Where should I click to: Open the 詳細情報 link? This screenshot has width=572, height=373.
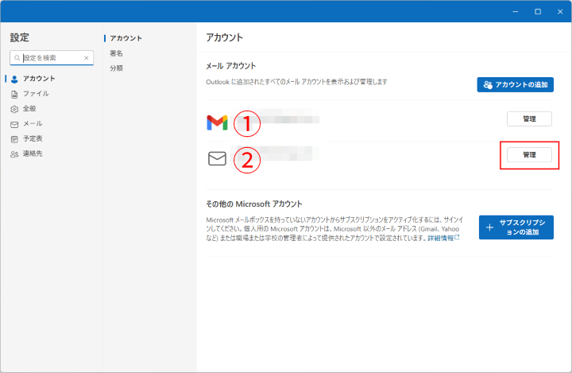pos(443,238)
